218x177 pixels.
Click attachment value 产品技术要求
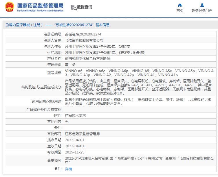75,116
